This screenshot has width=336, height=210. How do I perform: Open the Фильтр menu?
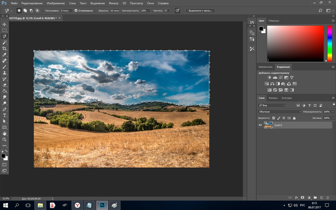point(114,3)
